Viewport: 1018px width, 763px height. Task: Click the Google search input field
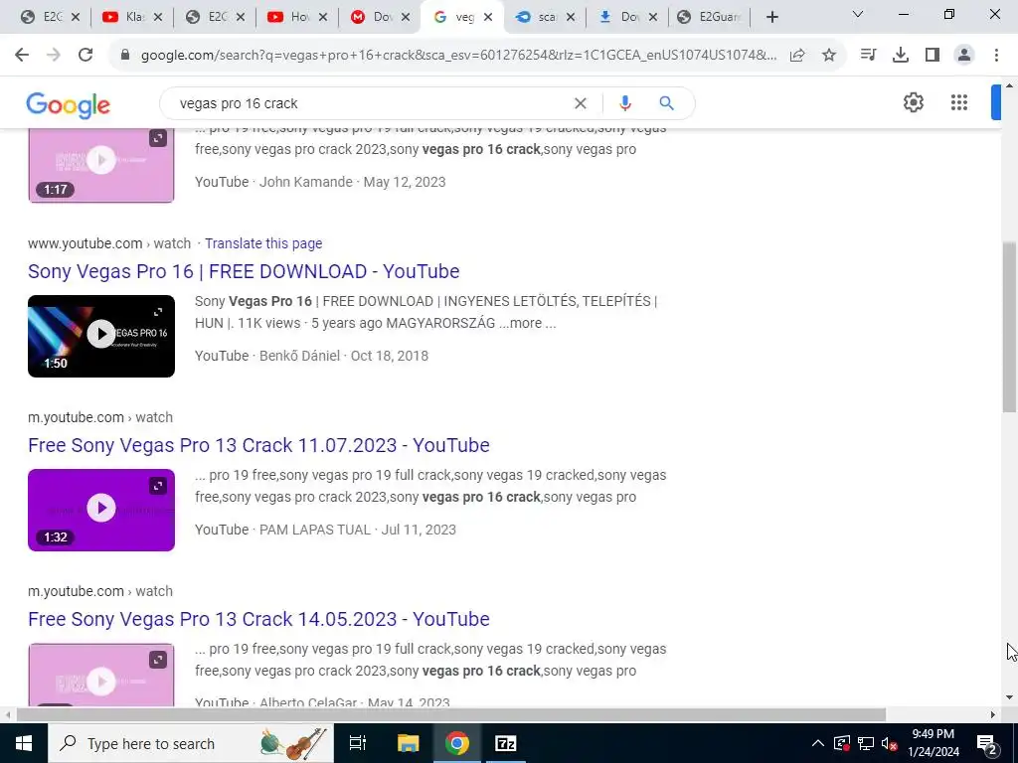click(370, 103)
